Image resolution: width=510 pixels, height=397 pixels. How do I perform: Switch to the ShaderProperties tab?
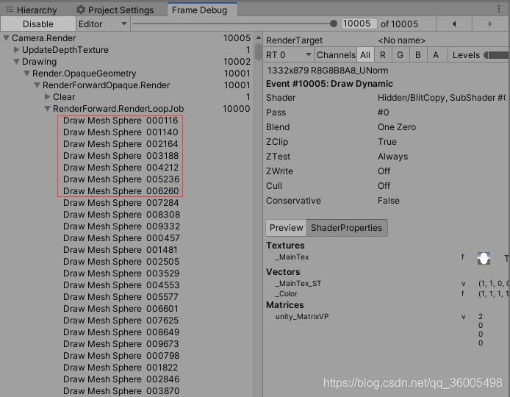347,228
